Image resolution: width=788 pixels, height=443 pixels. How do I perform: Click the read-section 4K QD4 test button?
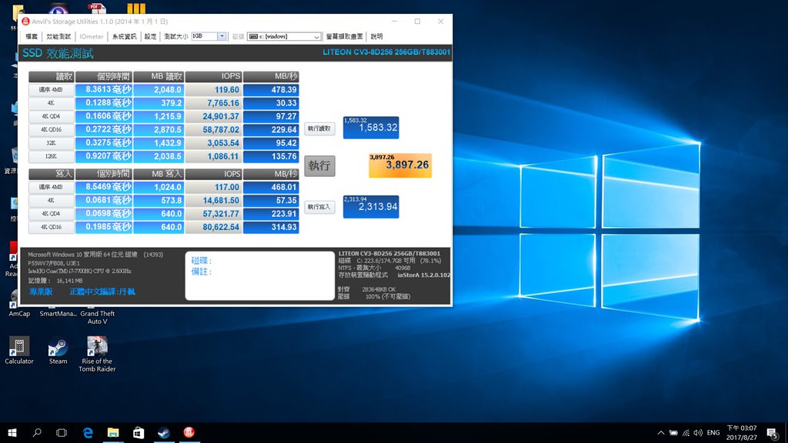52,117
